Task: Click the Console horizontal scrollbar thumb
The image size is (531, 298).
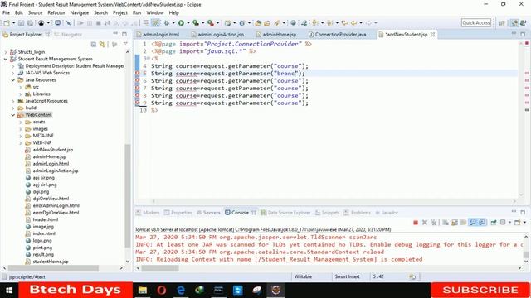Action: pyautogui.click(x=160, y=268)
